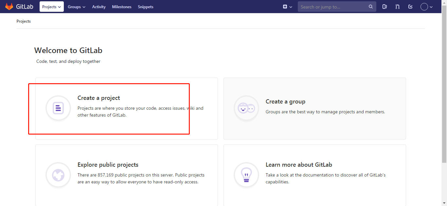The height and width of the screenshot is (206, 447).
Task: Click the lightbulb icon on Learn more card
Action: coord(246,175)
